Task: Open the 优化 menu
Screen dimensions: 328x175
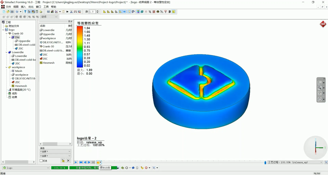Action: tap(31, 7)
